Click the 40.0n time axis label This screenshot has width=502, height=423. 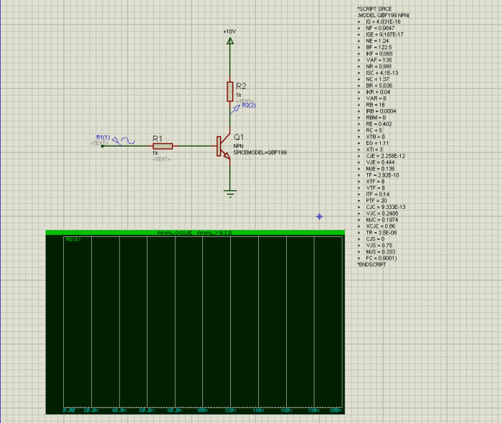pyautogui.click(x=119, y=410)
